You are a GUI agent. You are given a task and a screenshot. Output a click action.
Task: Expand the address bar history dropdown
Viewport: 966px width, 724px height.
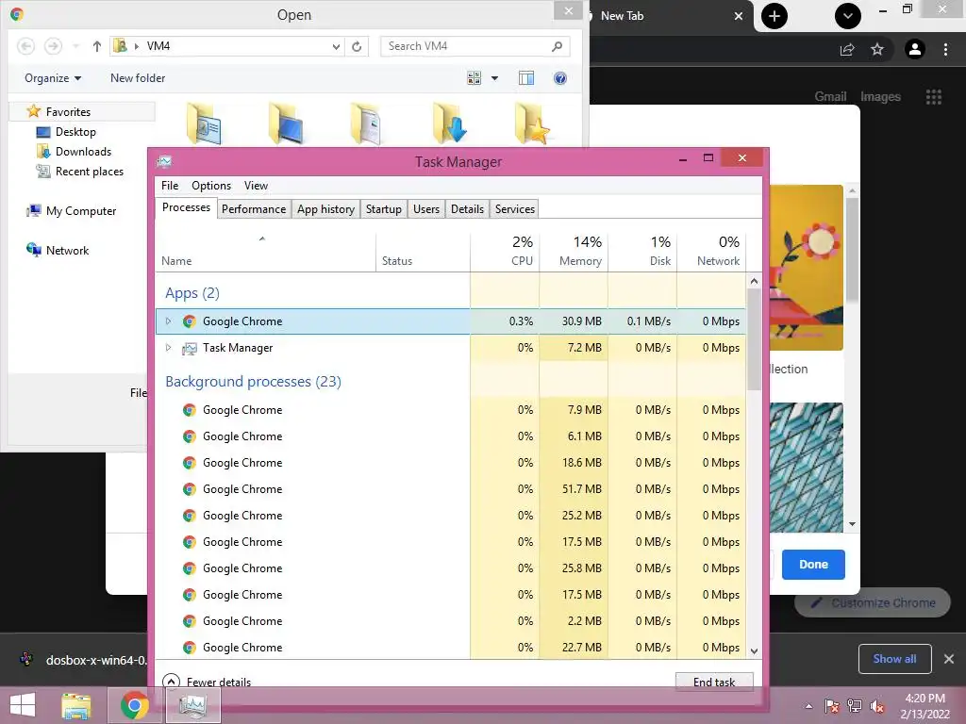click(337, 46)
